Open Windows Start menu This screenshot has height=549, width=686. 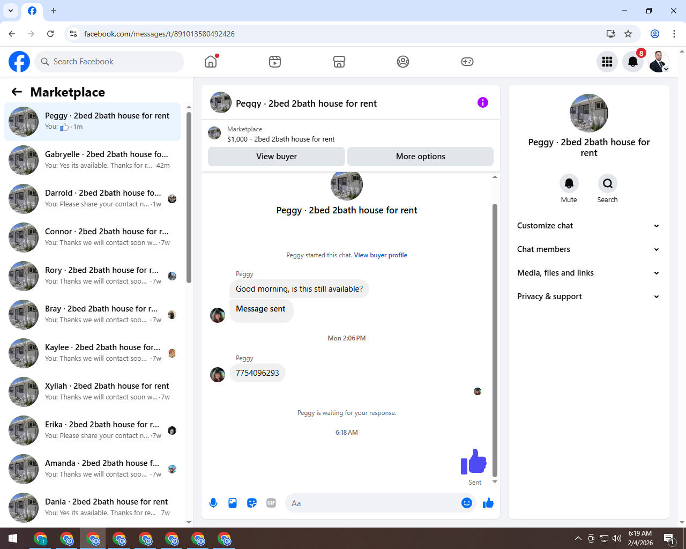[x=13, y=538]
